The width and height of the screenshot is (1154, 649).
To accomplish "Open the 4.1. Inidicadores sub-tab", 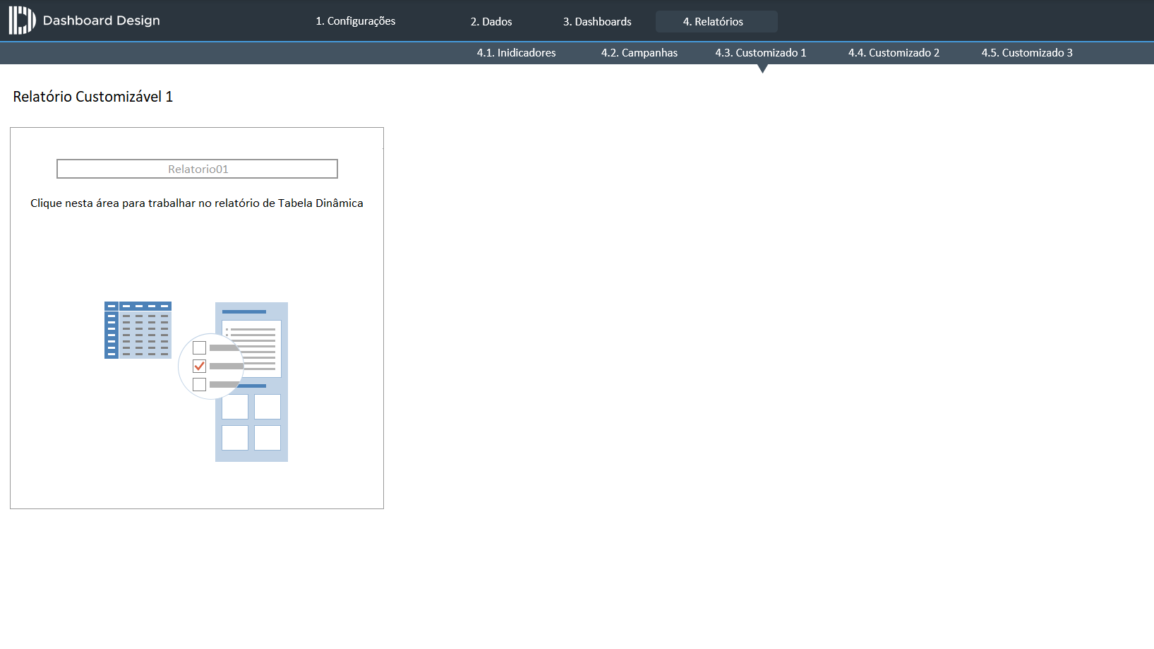I will [516, 53].
